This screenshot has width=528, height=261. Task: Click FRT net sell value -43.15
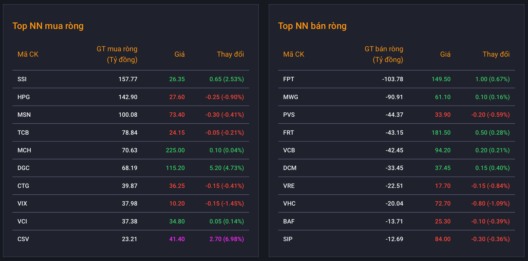394,132
